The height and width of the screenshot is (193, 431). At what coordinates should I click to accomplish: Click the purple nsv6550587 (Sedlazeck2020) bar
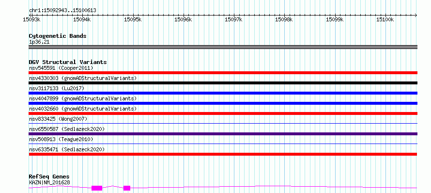pyautogui.click(x=223, y=134)
